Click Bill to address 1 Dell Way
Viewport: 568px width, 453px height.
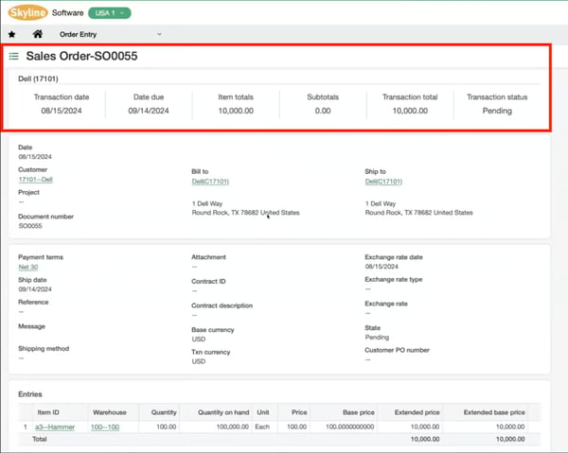pyautogui.click(x=207, y=203)
